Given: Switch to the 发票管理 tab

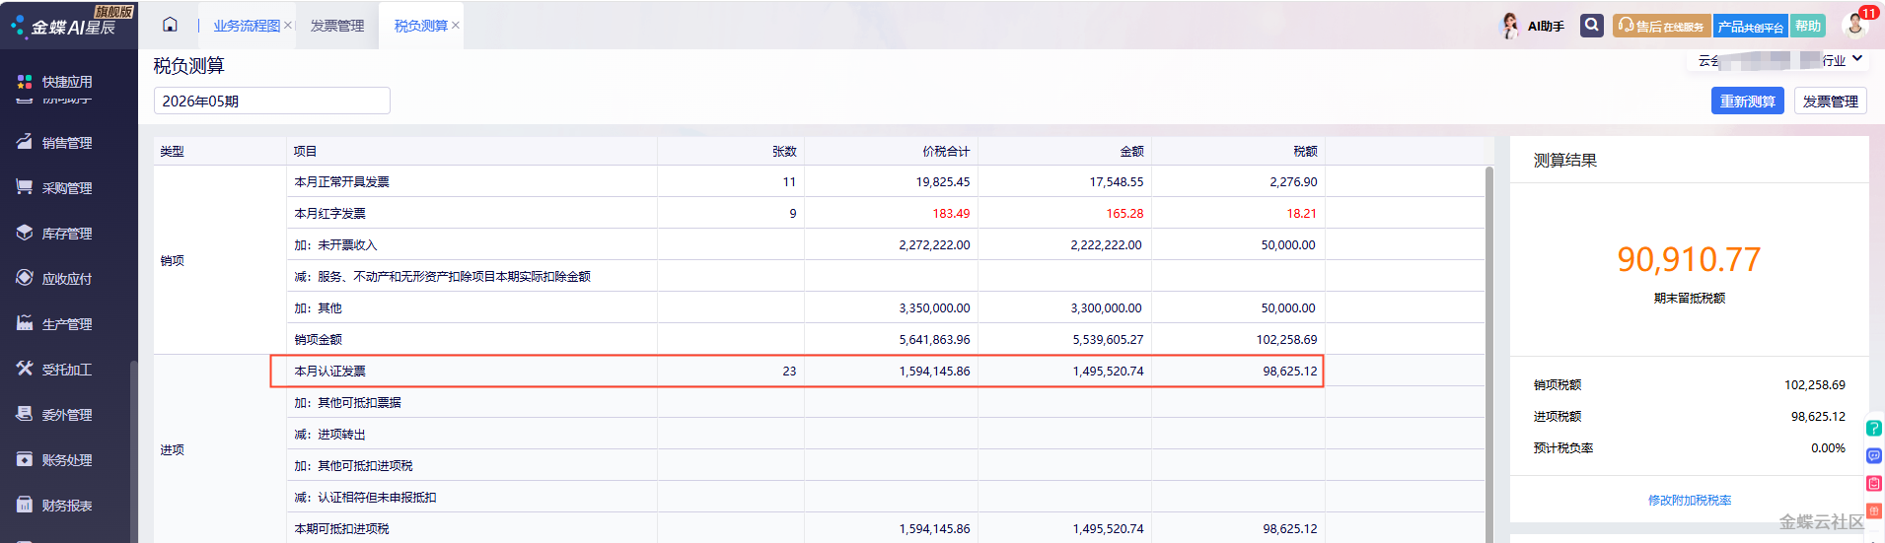Looking at the screenshot, I should 337,26.
